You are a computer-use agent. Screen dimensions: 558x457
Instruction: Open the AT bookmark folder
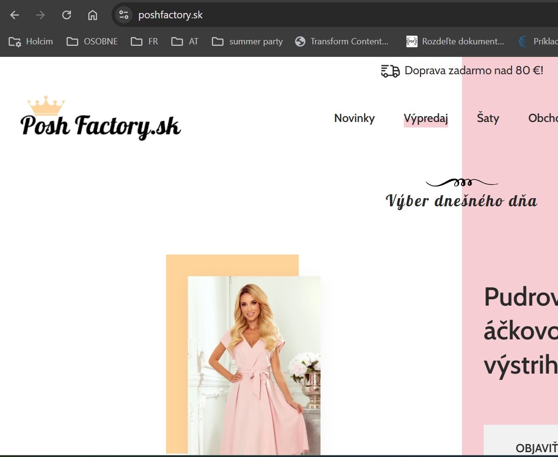(185, 41)
